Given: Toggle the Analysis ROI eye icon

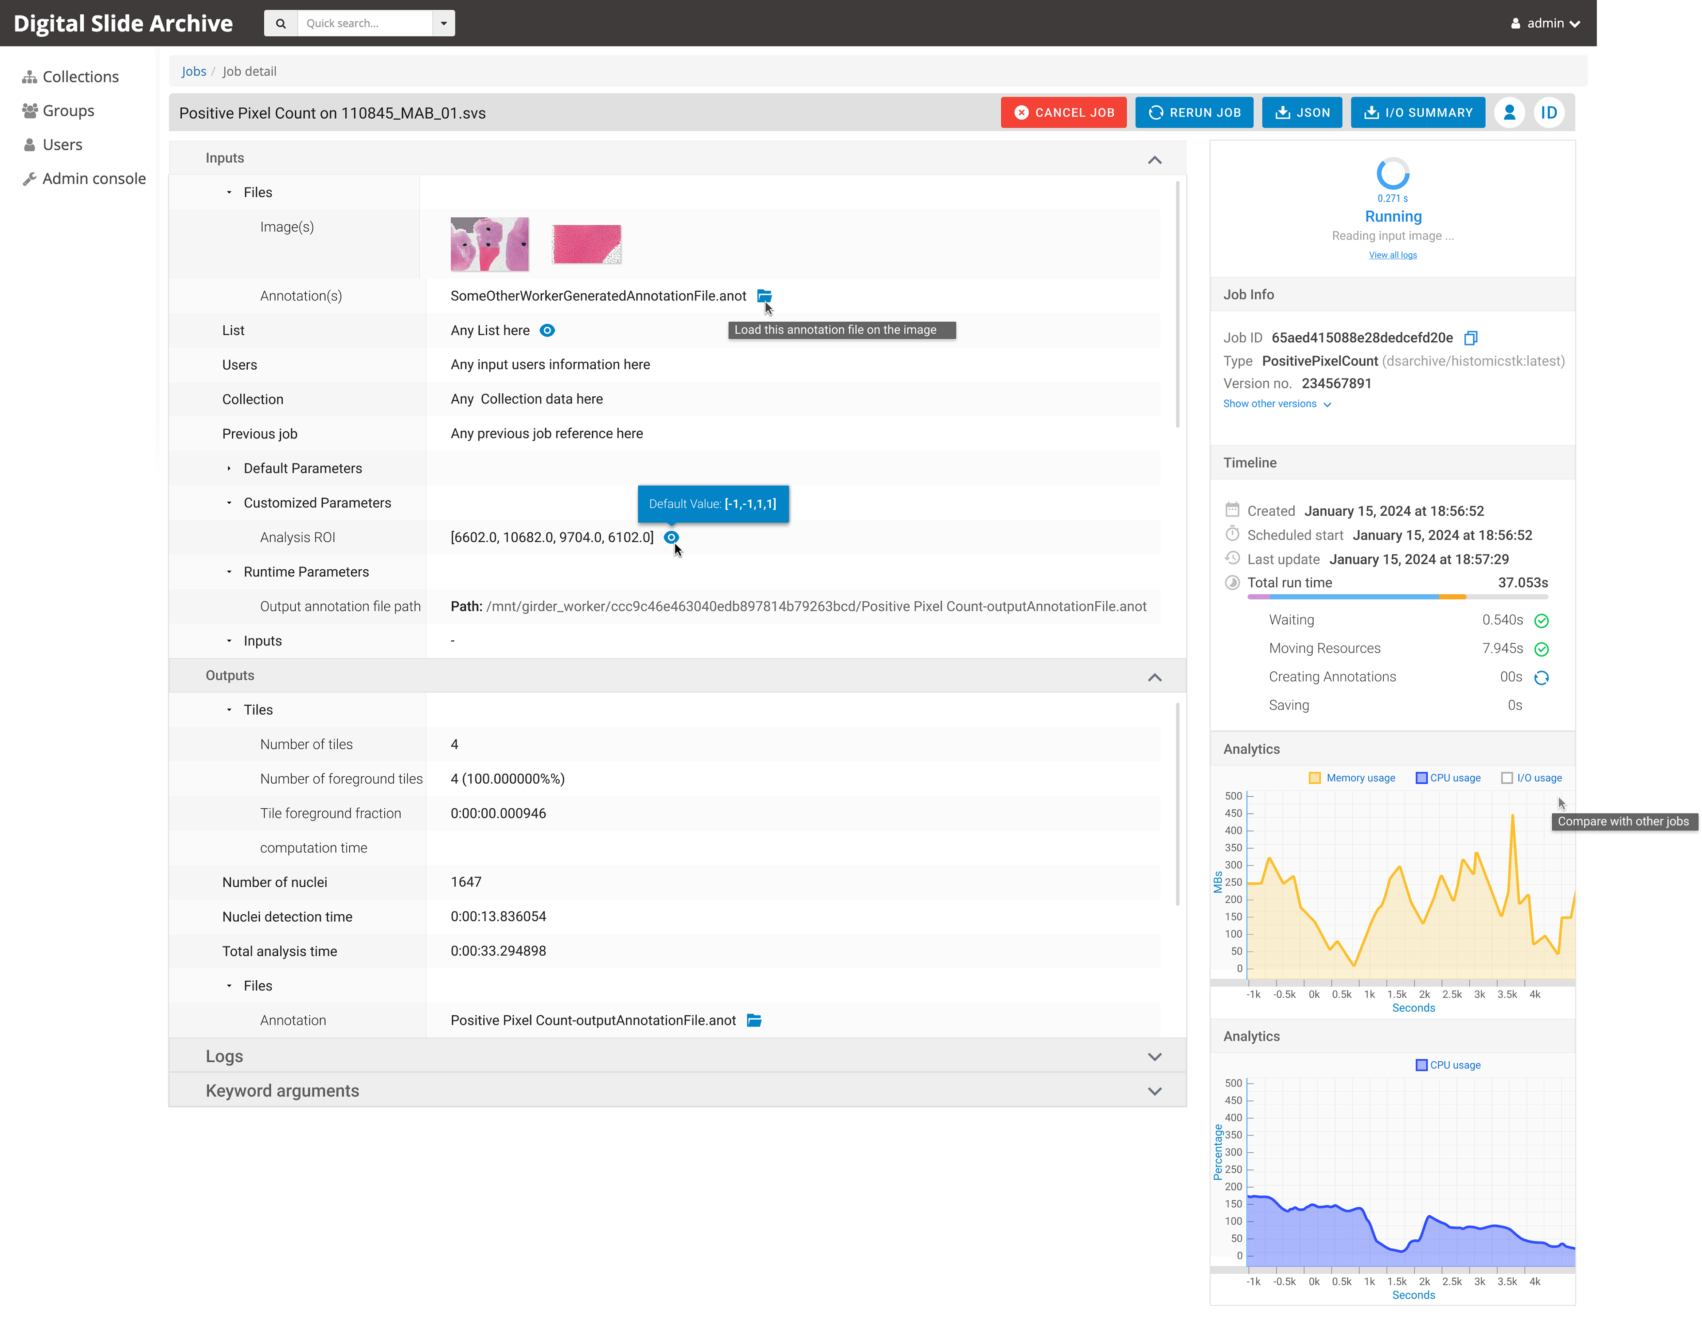Looking at the screenshot, I should [x=671, y=537].
